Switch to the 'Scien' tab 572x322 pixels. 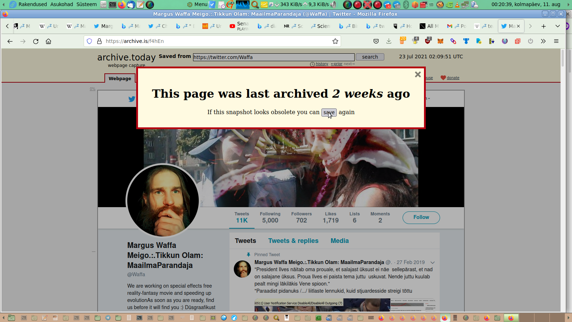click(x=320, y=26)
